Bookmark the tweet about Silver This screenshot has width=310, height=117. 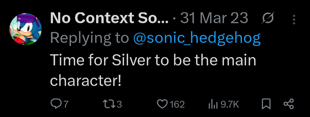266,104
